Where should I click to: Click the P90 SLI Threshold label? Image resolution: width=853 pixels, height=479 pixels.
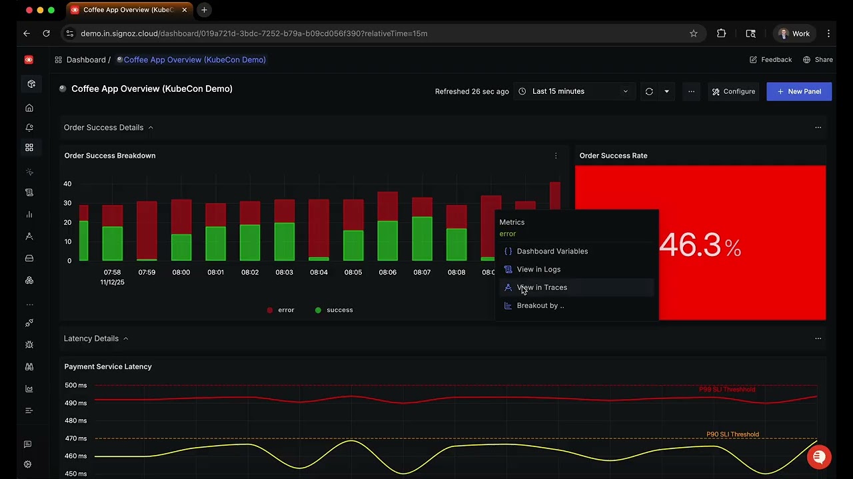[732, 434]
